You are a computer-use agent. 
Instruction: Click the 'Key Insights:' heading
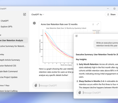81,59
